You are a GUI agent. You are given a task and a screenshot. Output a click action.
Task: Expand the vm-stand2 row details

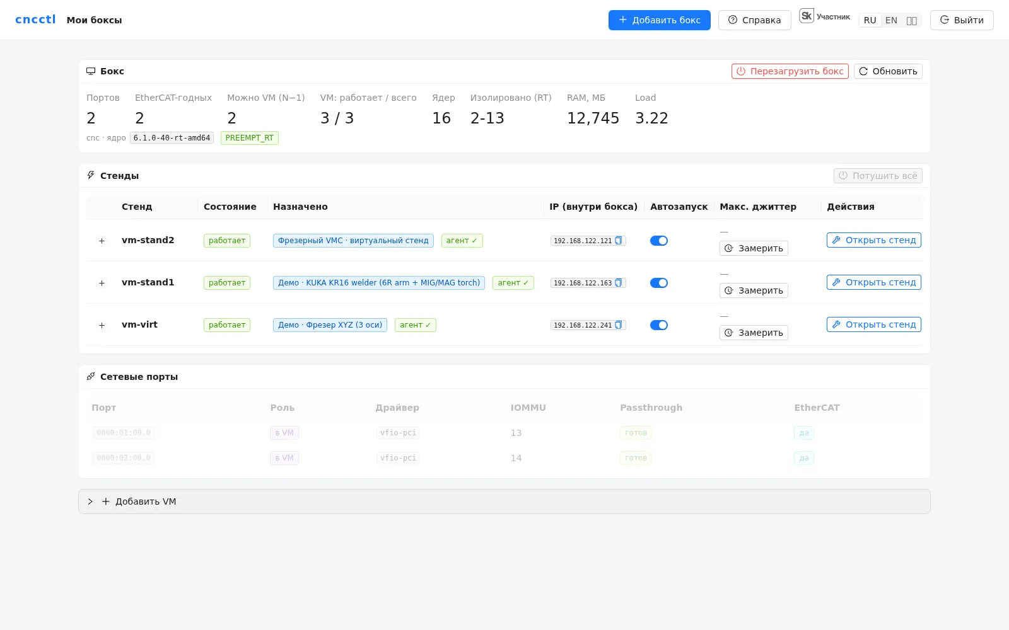click(102, 241)
